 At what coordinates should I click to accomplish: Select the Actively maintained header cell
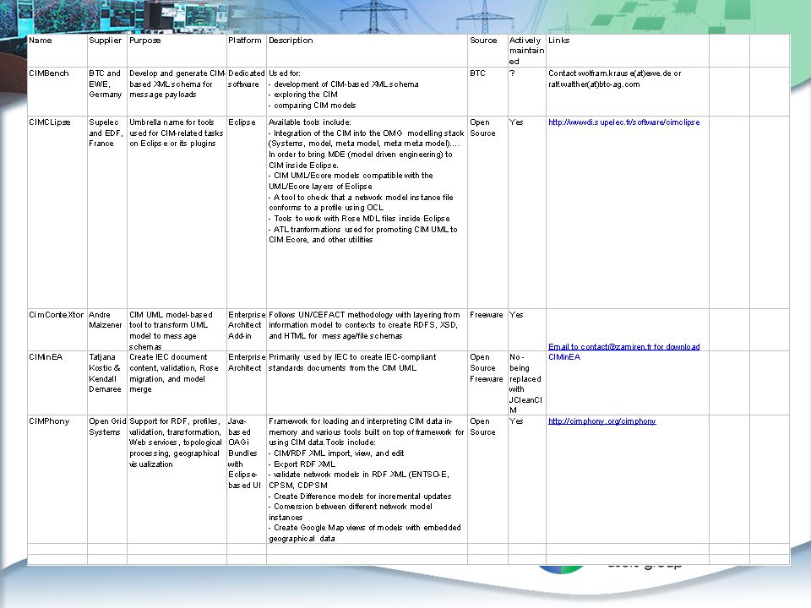526,51
